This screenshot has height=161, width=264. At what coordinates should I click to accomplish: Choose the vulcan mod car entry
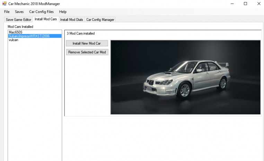[x=14, y=40]
